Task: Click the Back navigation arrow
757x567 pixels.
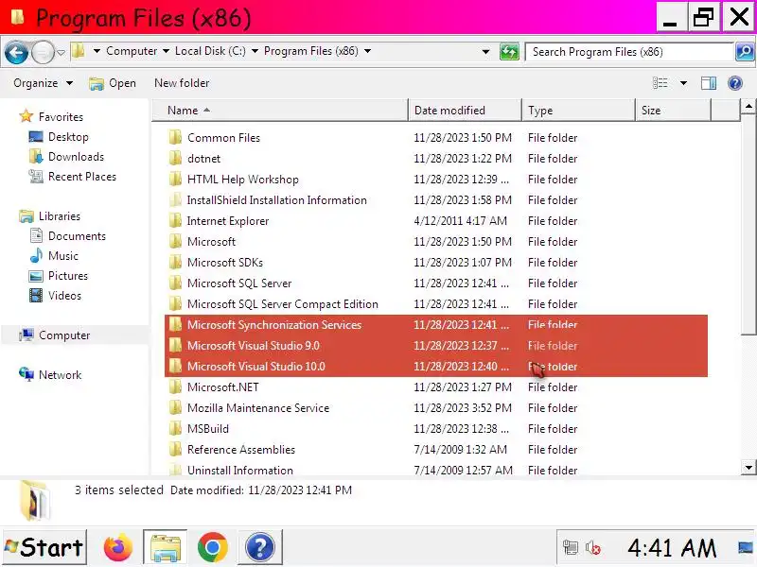Action: pos(16,52)
